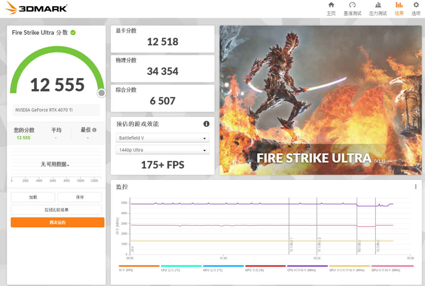Click Fire Strike Ultra 分数 title
425x286 pixels.
[40, 33]
